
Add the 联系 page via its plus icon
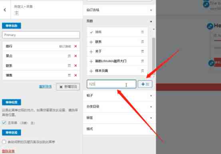91,42
